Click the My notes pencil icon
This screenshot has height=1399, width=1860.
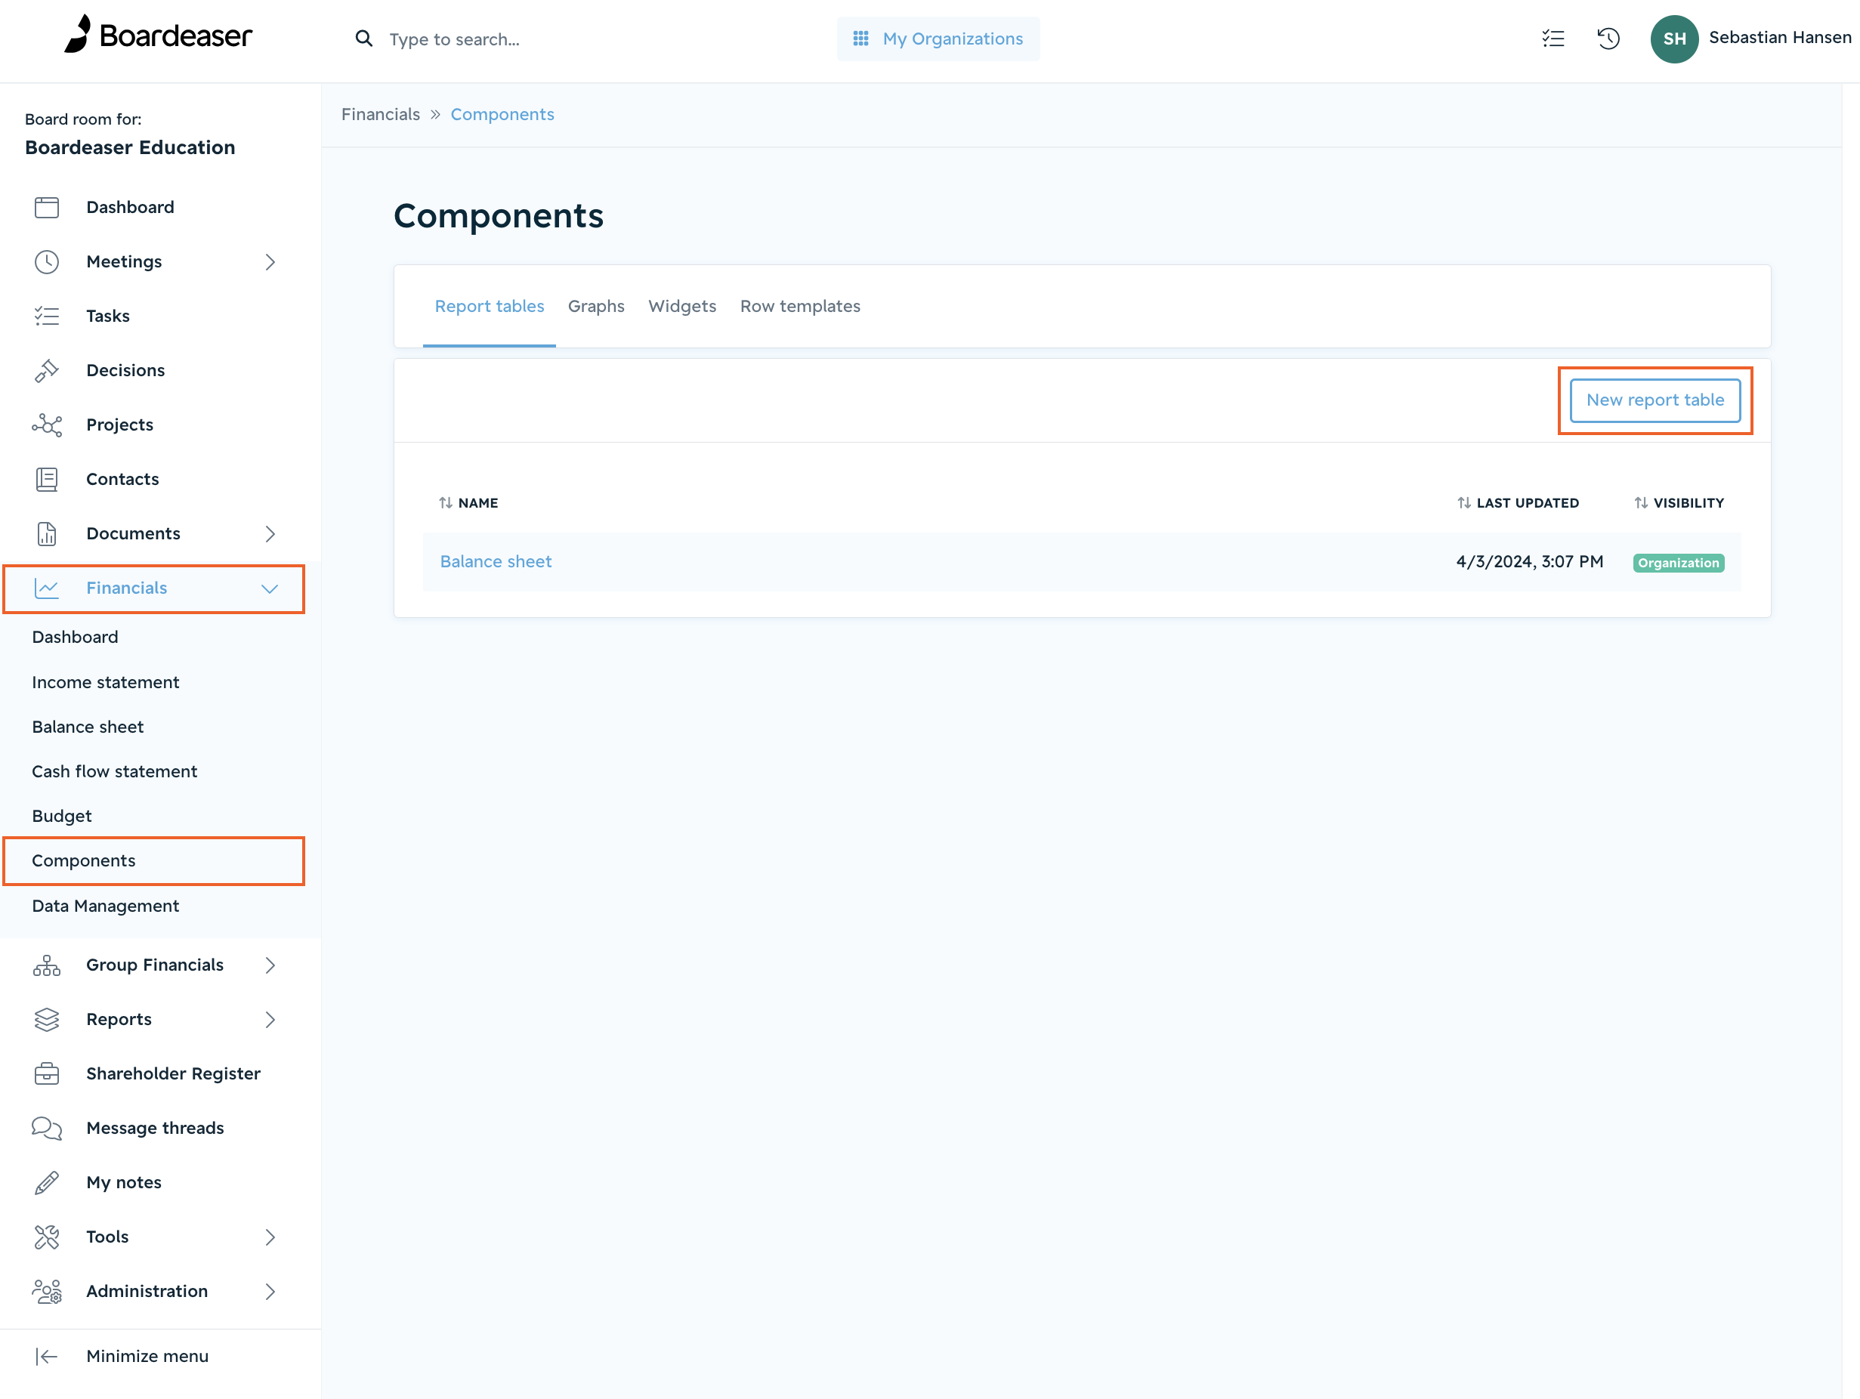(x=47, y=1182)
